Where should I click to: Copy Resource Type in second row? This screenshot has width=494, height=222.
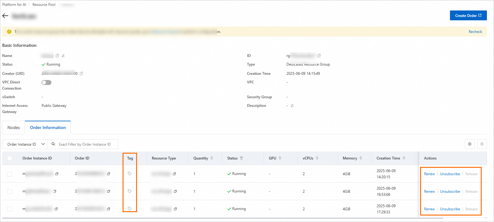(175, 192)
